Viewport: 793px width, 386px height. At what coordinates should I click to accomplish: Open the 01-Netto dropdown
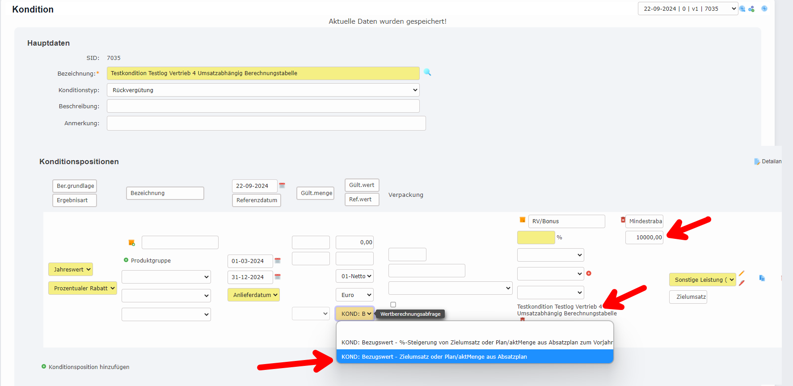[x=354, y=276]
